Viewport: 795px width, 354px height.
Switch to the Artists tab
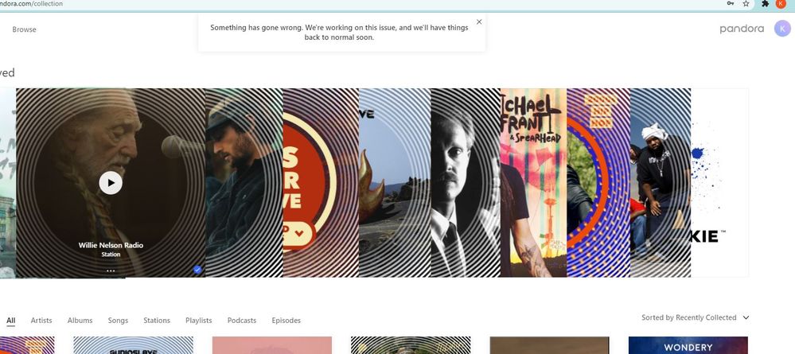(x=41, y=321)
